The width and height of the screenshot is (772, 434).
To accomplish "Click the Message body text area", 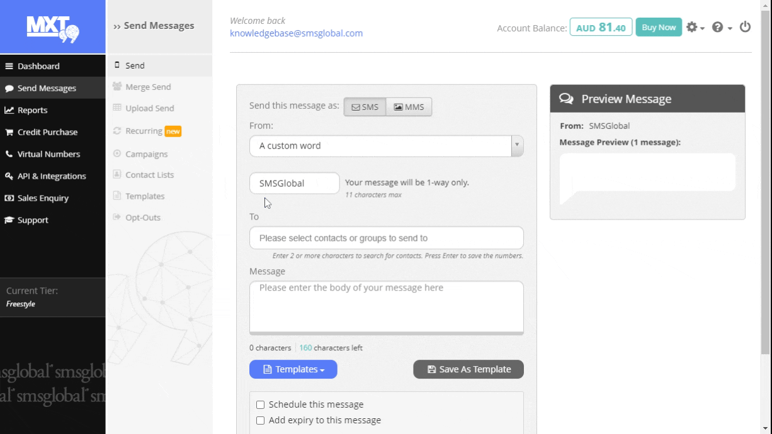I will click(386, 306).
